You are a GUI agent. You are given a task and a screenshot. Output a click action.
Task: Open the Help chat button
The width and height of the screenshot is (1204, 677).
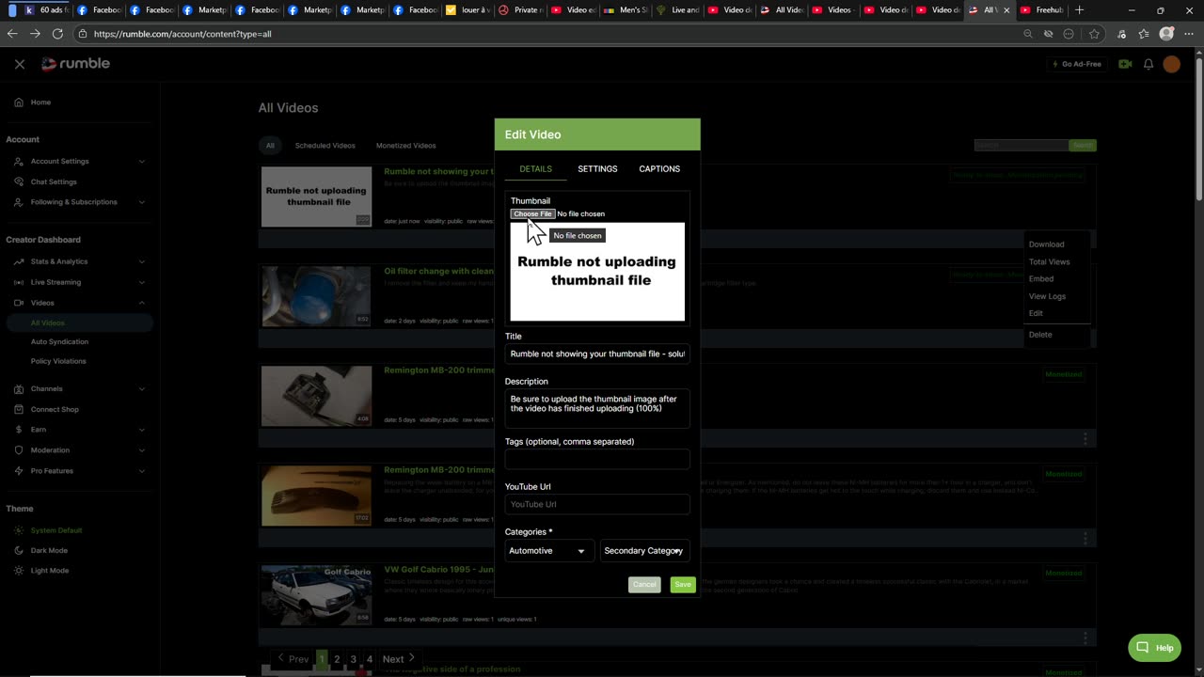[1154, 648]
